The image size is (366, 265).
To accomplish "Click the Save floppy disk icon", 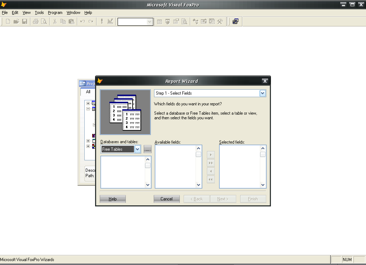I will pyautogui.click(x=25, y=22).
